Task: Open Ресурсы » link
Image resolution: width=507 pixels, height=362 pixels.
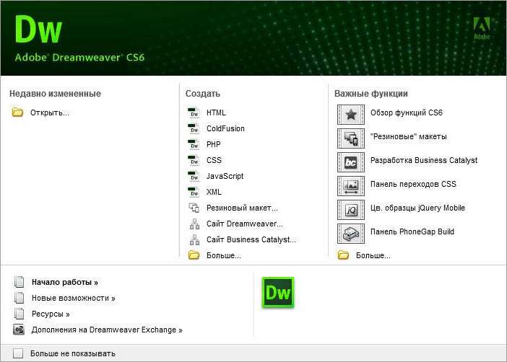Action: click(x=51, y=314)
